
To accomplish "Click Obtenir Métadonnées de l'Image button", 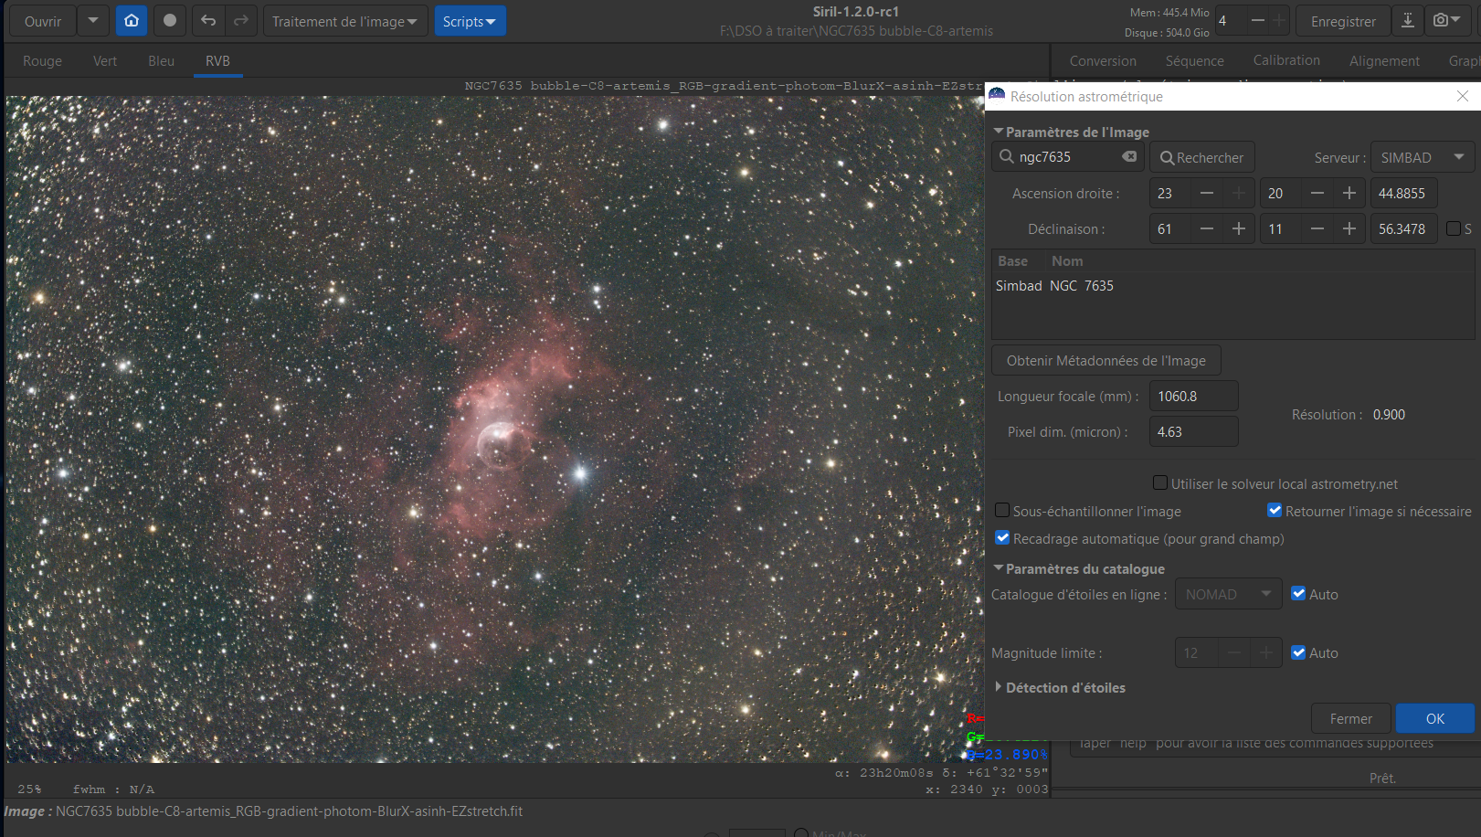I will point(1106,360).
